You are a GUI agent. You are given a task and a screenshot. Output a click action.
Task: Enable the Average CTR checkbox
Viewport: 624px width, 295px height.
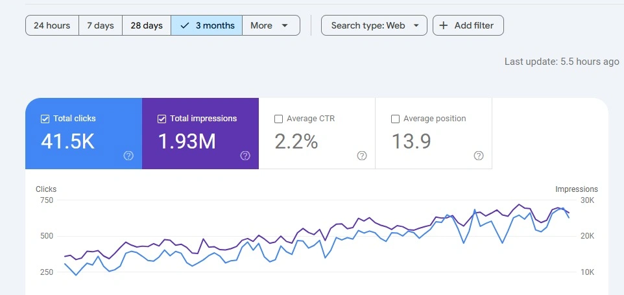pyautogui.click(x=278, y=119)
